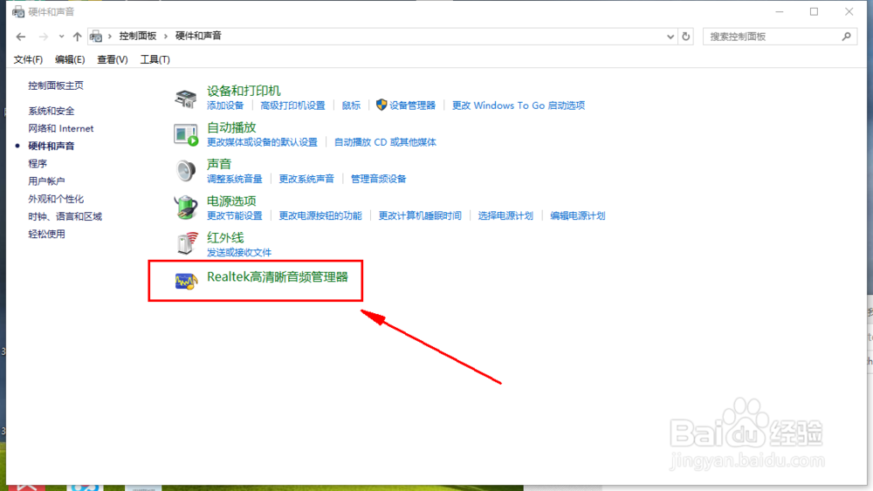Click 更改 Windows To Go 启动选项
This screenshot has height=491, width=873.
pyautogui.click(x=519, y=106)
